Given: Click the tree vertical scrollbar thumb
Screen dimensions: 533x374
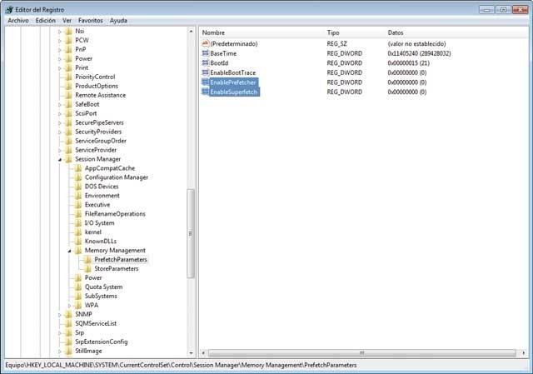Looking at the screenshot, I should point(191,233).
